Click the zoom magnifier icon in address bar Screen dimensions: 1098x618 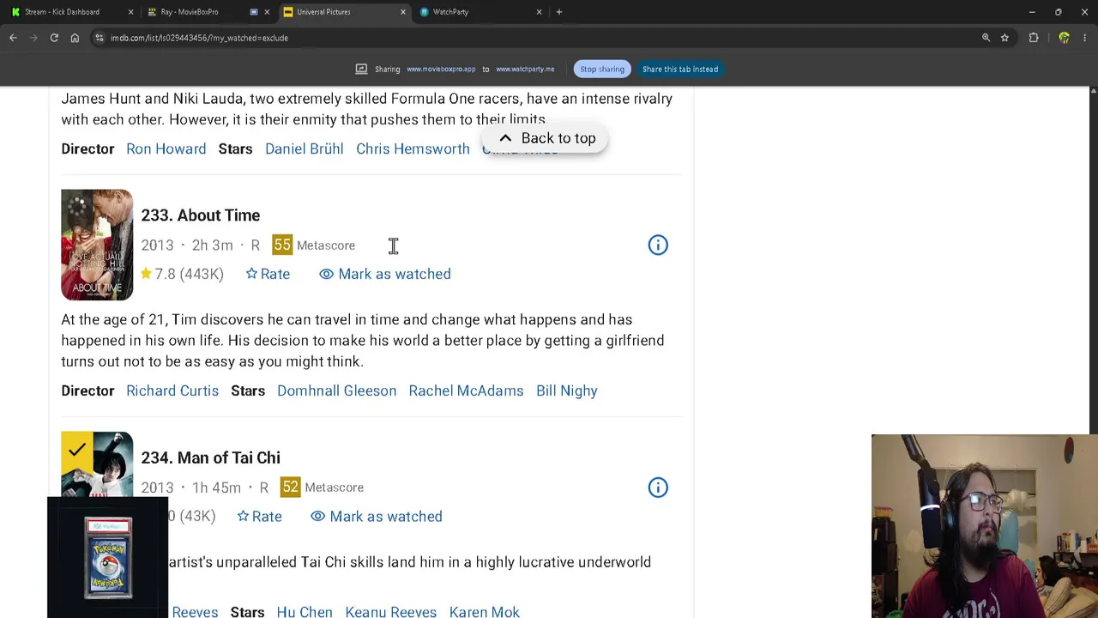point(986,38)
